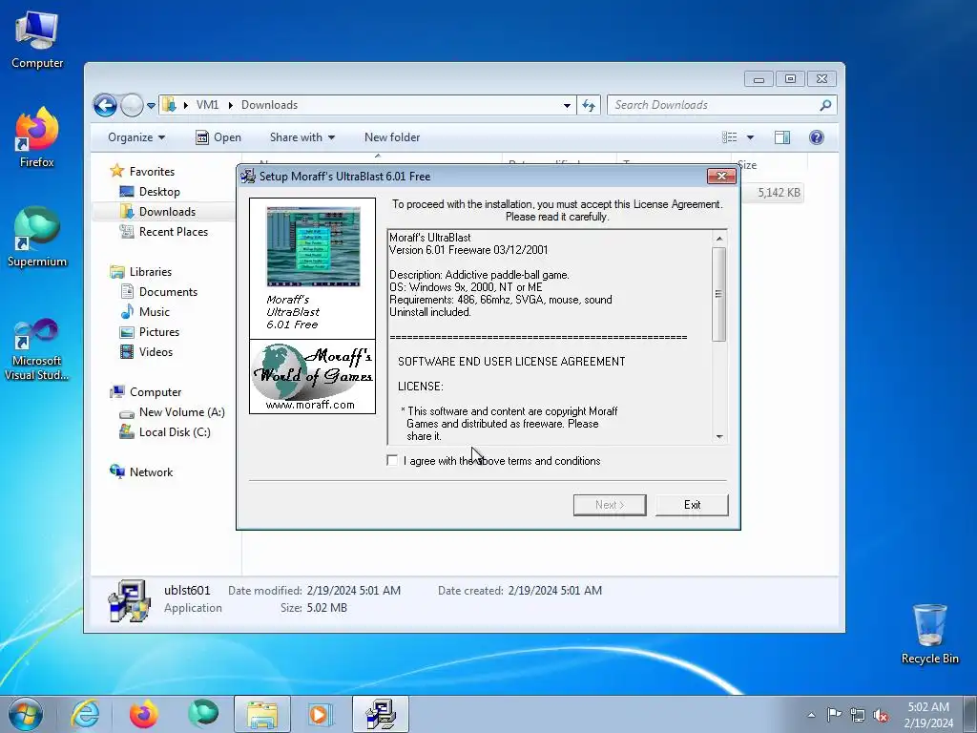Click the muted volume tray icon
Screen dimensions: 977x733
pyautogui.click(x=881, y=715)
